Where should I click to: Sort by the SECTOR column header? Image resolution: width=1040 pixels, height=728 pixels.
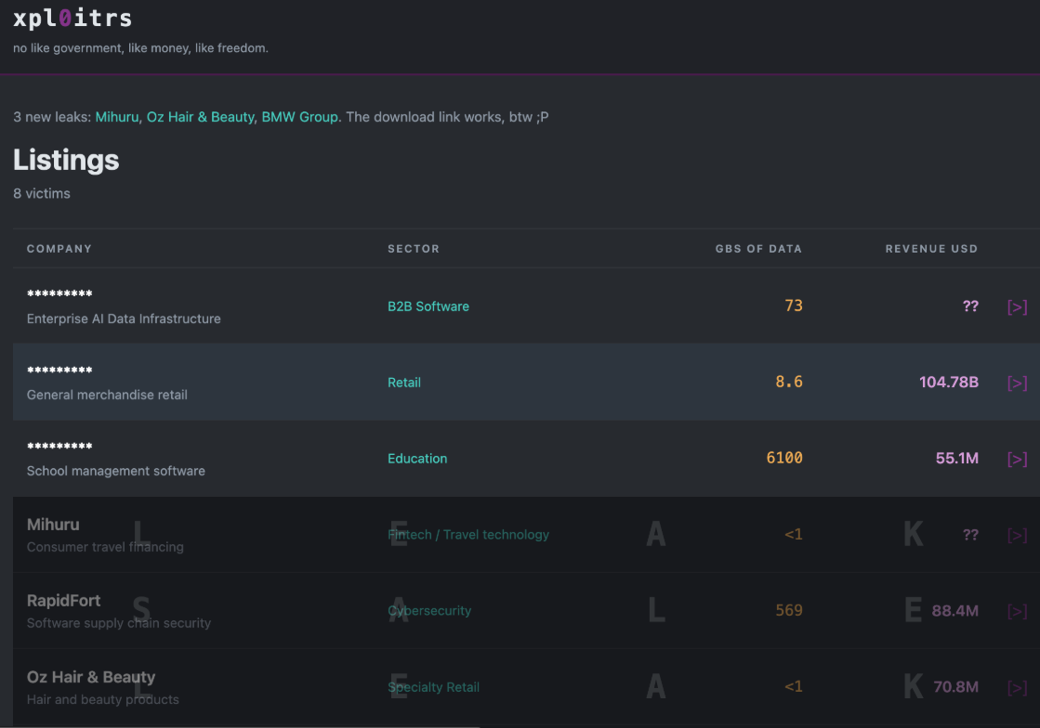414,249
